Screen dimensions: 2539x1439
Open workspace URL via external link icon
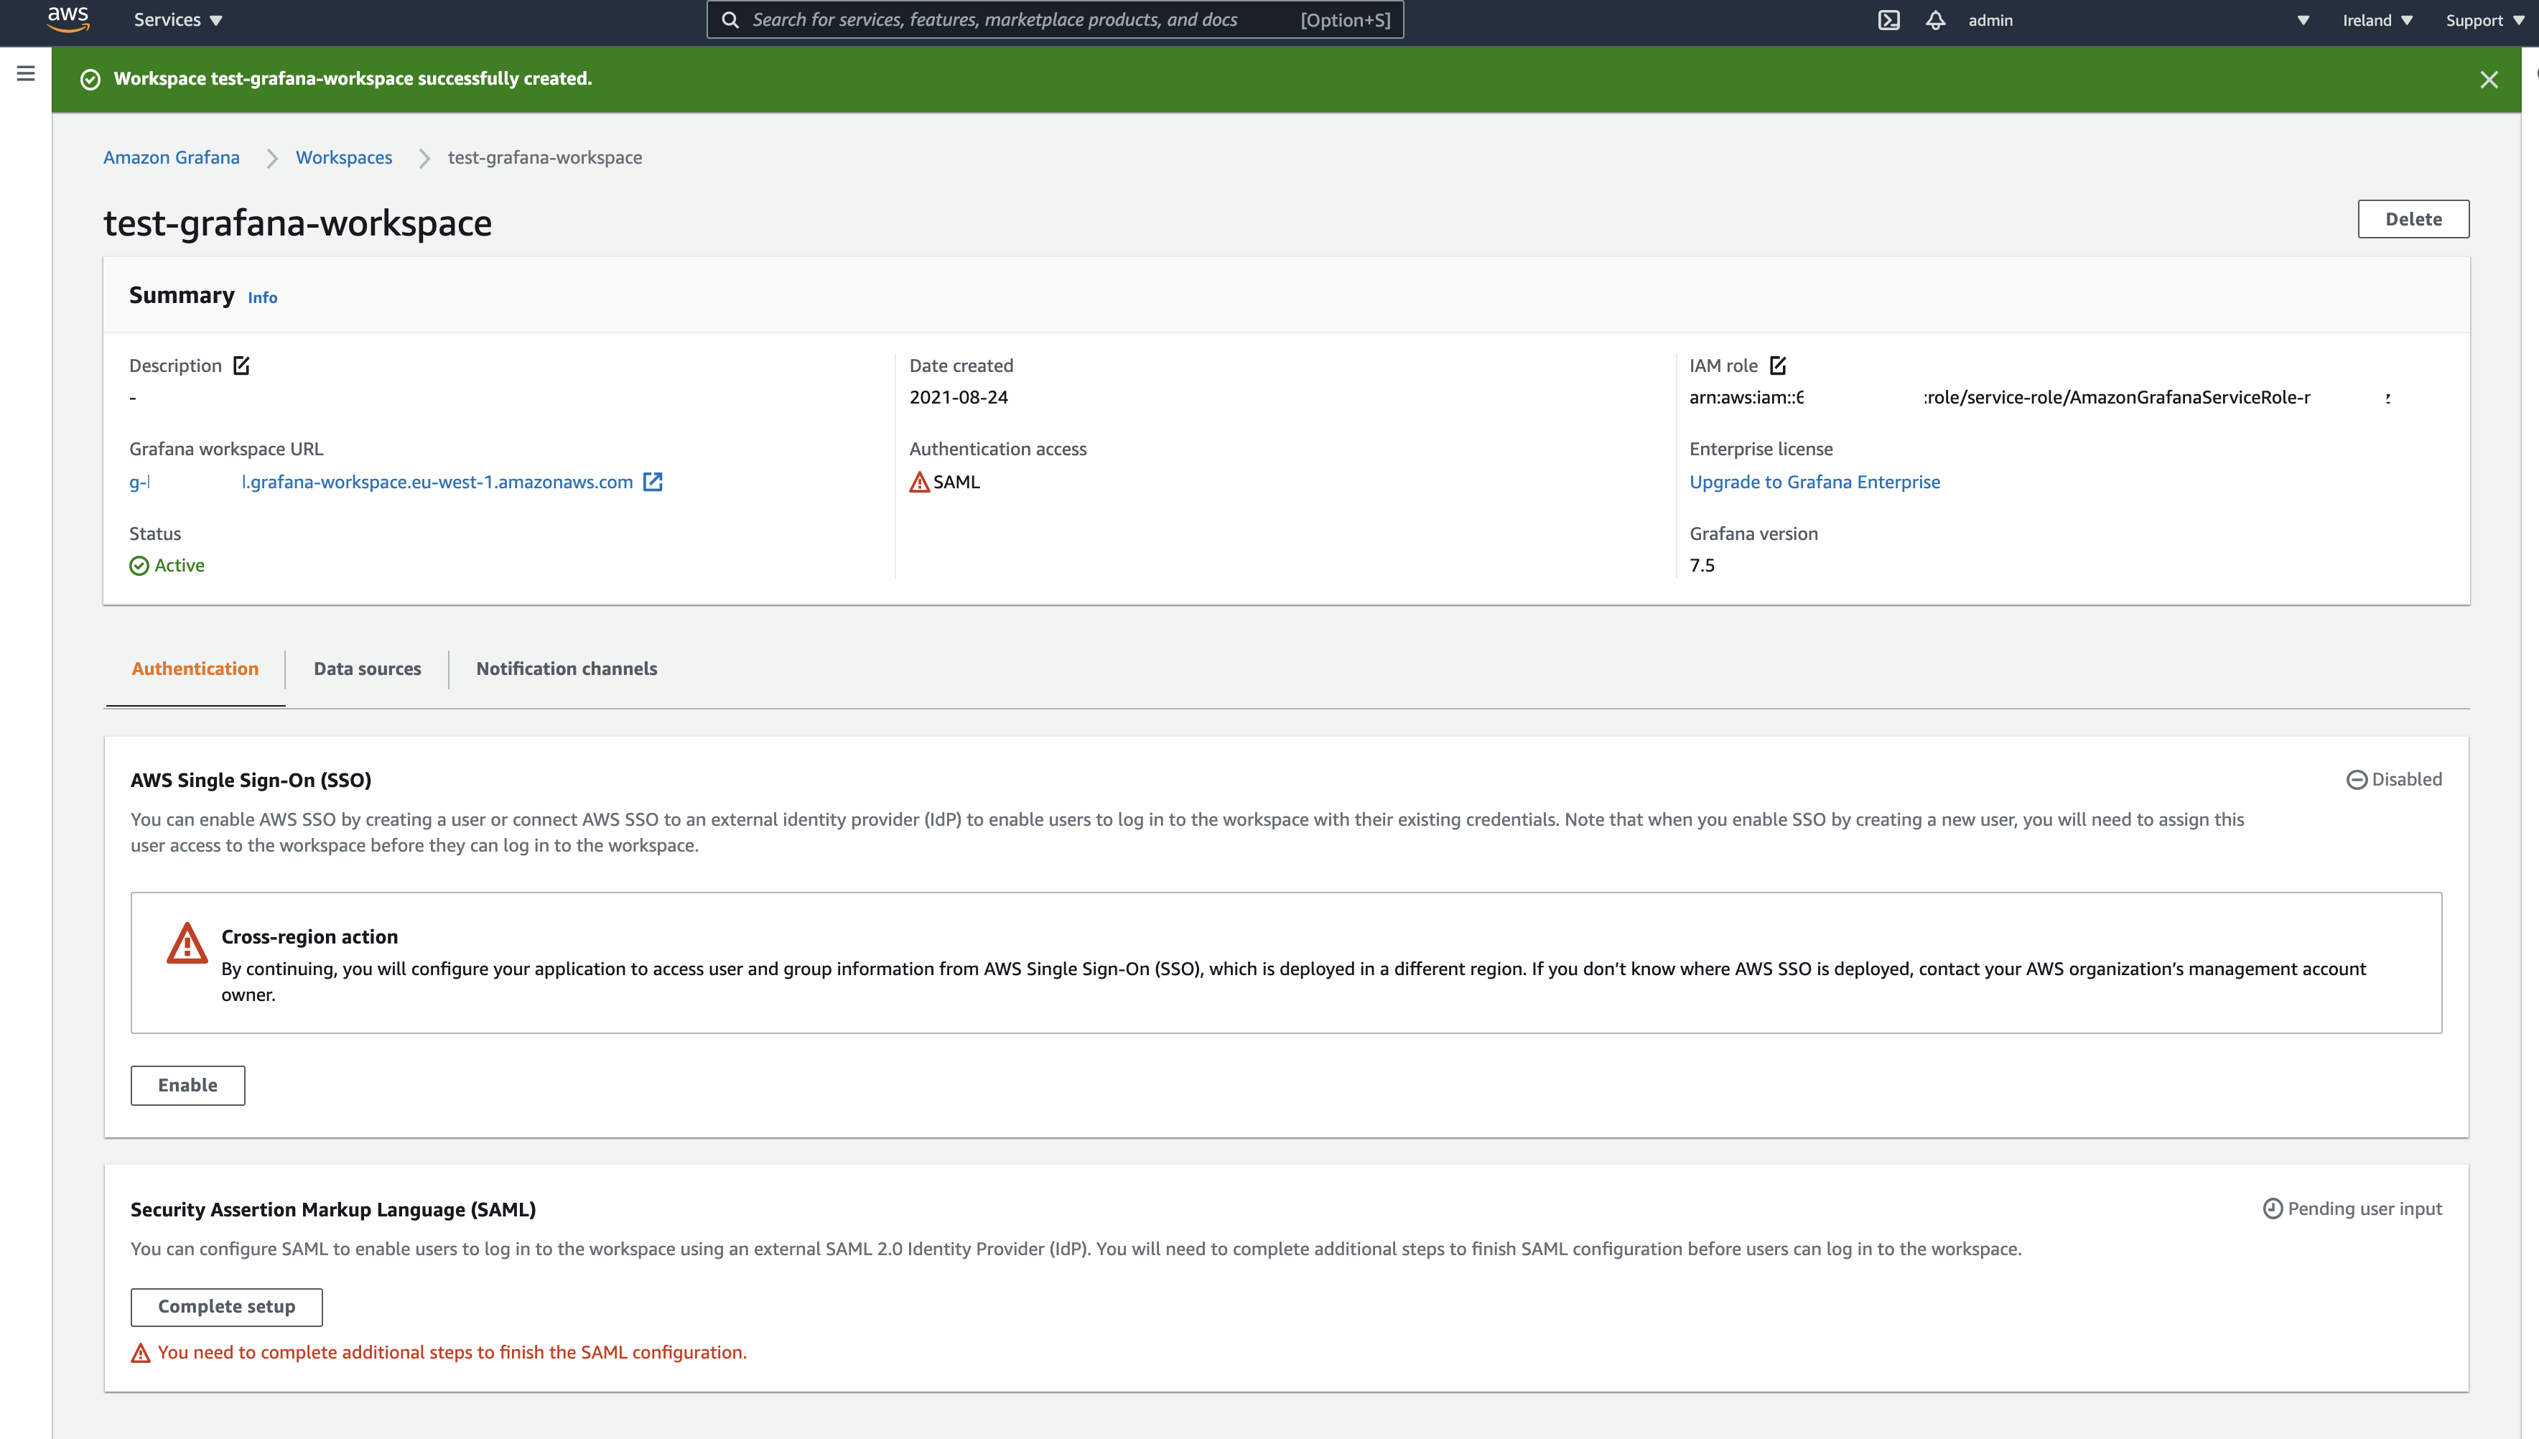coord(653,483)
